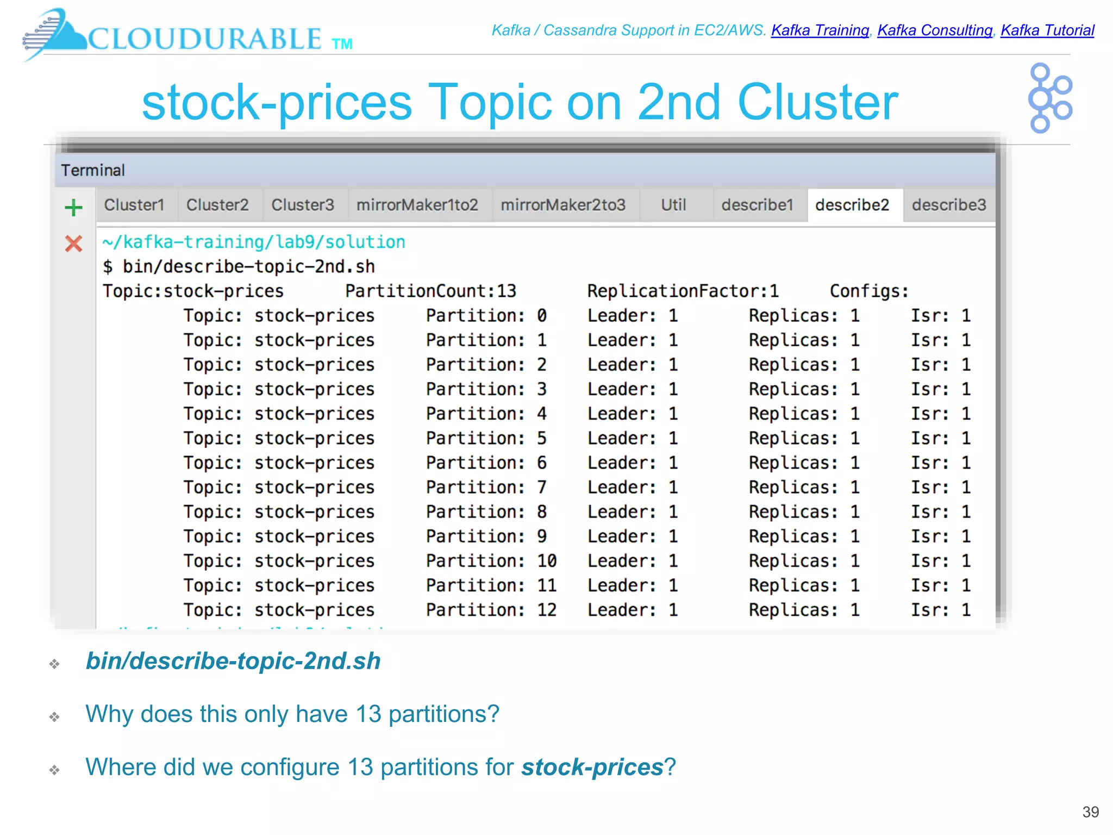The image size is (1113, 835).
Task: Click the Partition: 3 row entry
Action: pyautogui.click(x=486, y=389)
